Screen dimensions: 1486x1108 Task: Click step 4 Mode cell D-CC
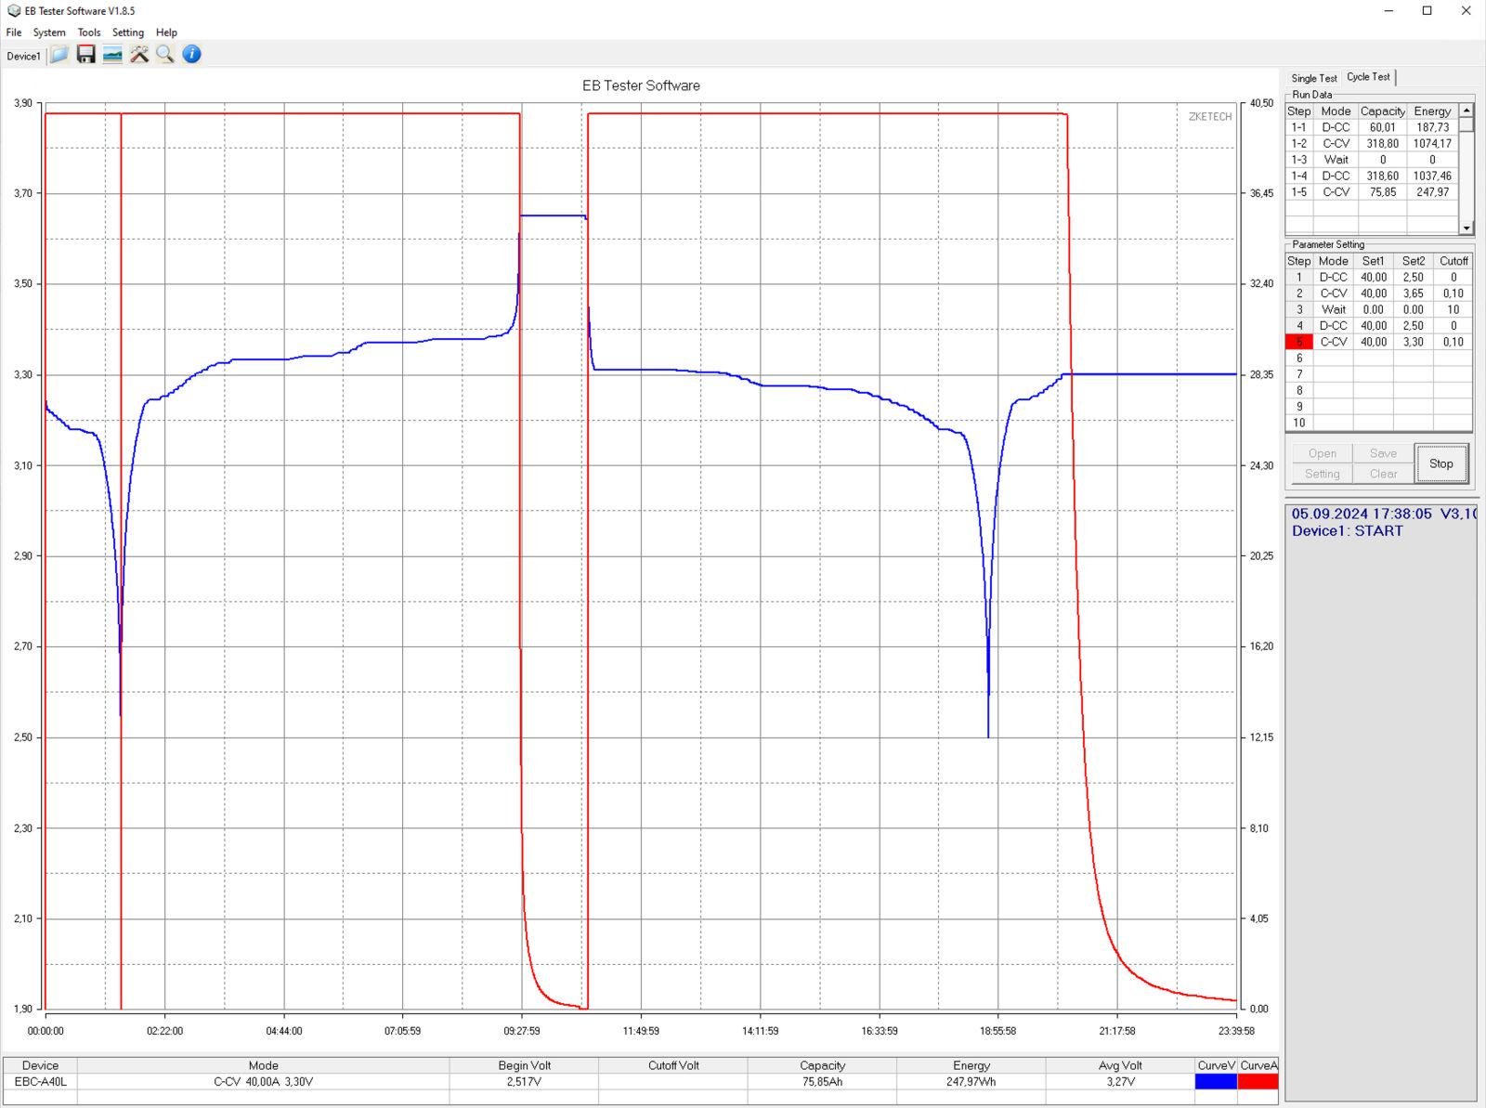tap(1333, 326)
